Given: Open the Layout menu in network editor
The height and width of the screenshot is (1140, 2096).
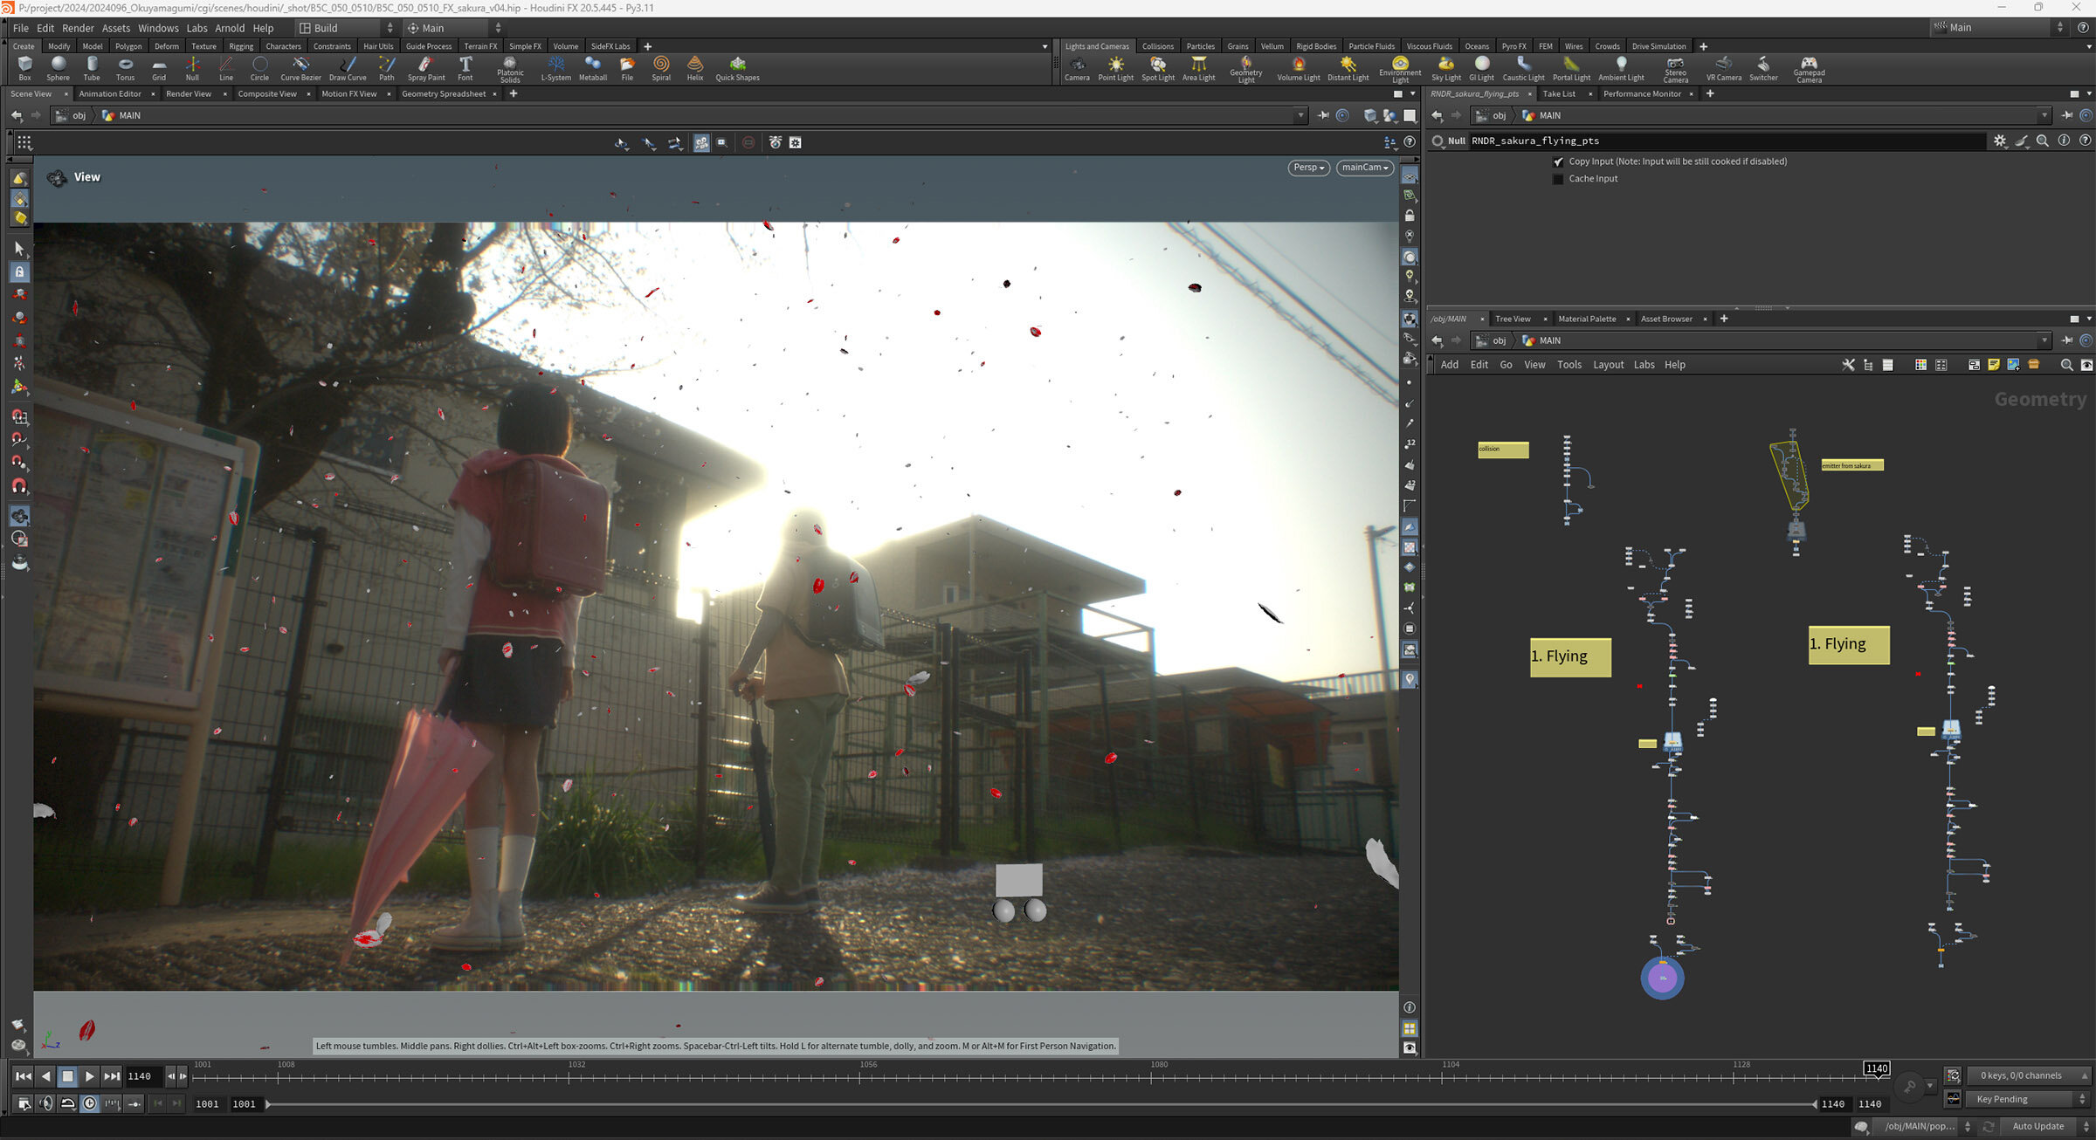Looking at the screenshot, I should click(1607, 365).
